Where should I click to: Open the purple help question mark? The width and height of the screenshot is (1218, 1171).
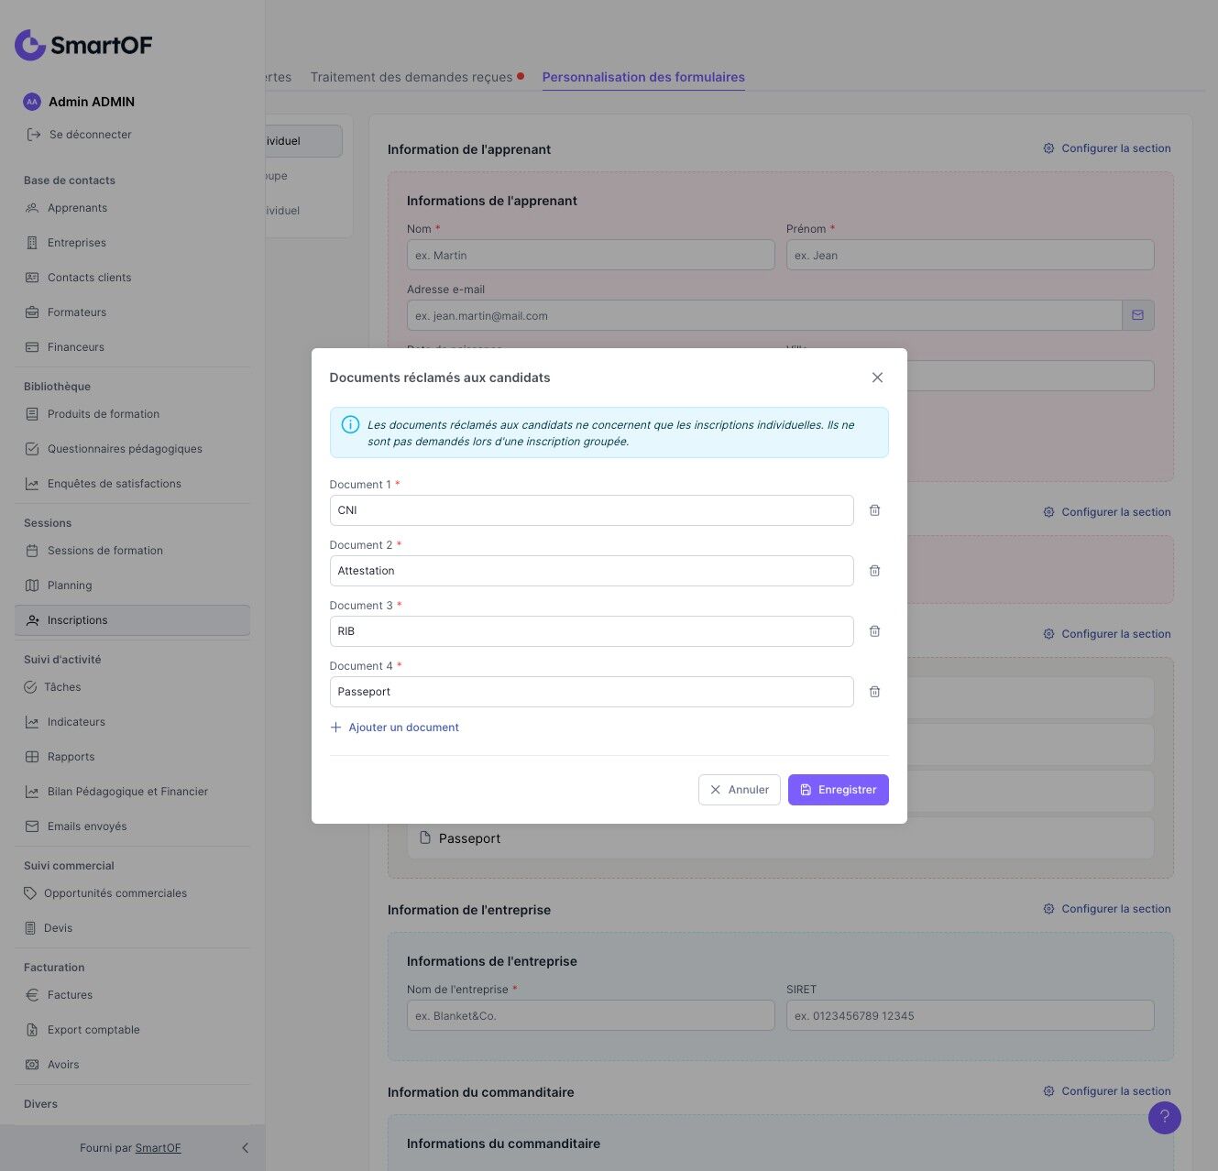[x=1164, y=1117]
